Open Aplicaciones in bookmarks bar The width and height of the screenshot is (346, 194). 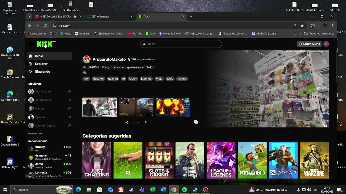[37, 34]
